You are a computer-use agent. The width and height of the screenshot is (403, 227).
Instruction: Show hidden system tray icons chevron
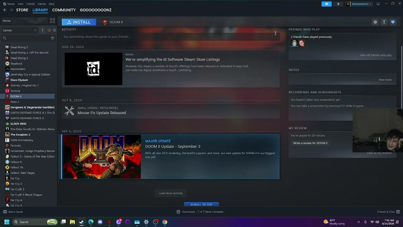click(359, 222)
